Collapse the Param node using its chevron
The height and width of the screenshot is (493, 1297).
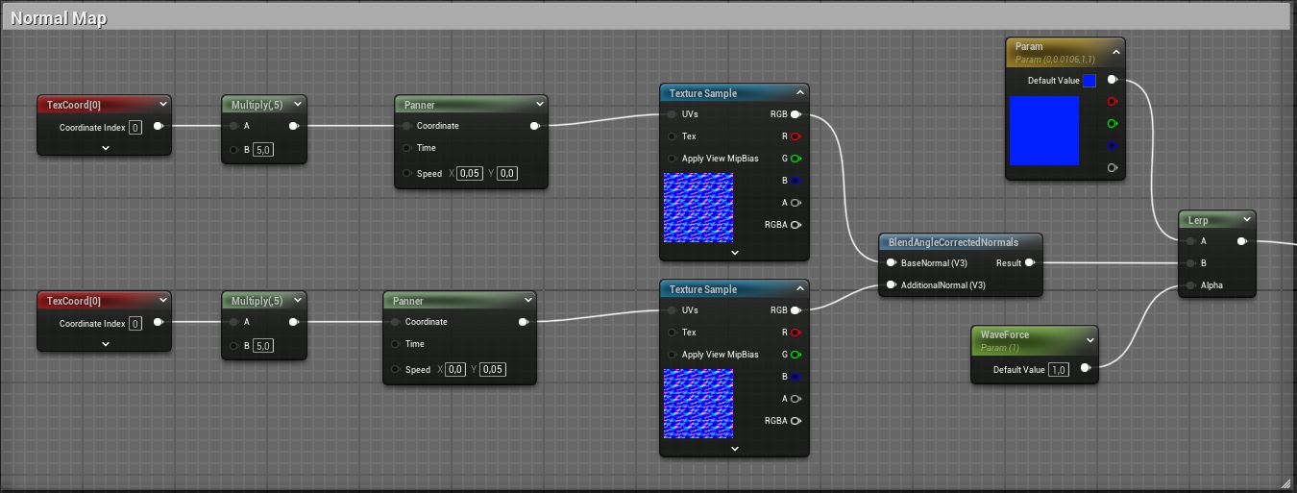coord(1115,52)
